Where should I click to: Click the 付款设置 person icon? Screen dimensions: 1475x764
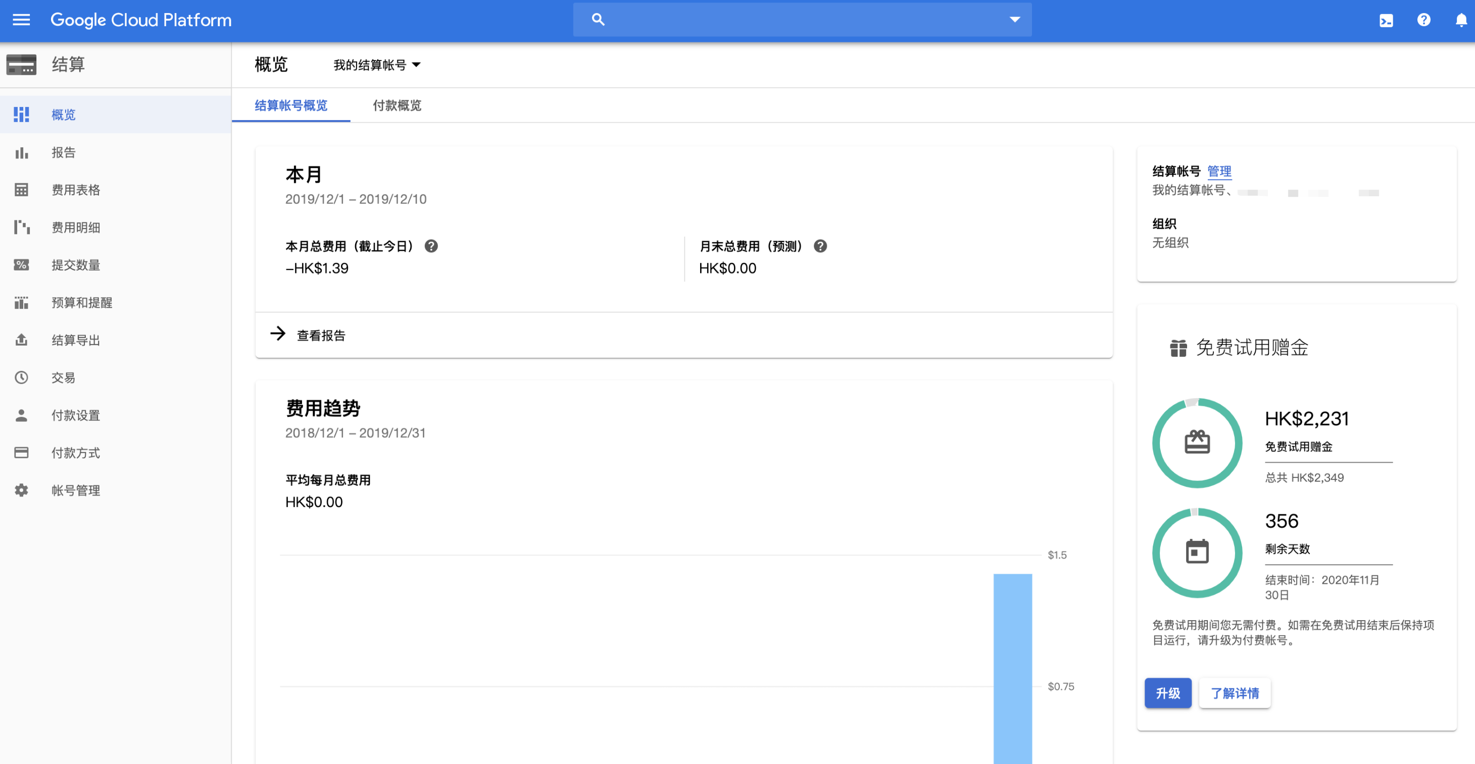[22, 415]
